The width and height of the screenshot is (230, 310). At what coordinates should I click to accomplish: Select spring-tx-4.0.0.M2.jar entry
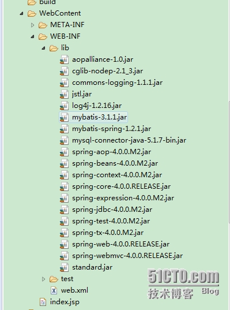(108, 233)
